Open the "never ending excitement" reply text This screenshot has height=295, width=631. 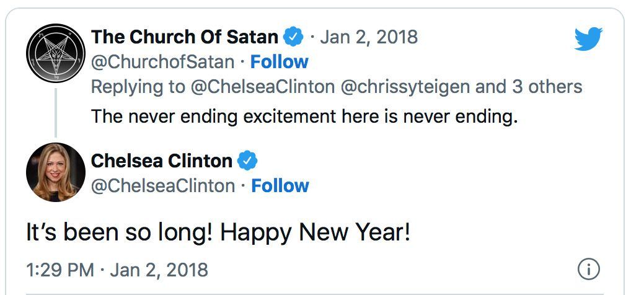pos(304,116)
